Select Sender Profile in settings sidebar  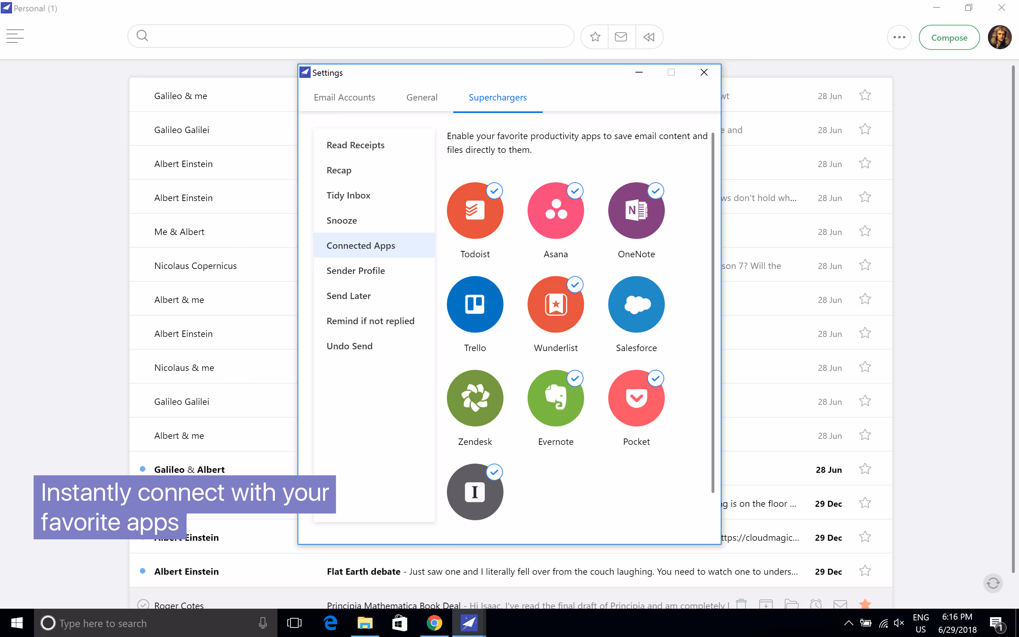click(355, 270)
